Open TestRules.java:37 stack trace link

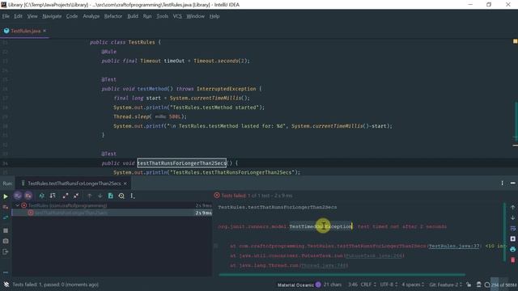[454, 246]
